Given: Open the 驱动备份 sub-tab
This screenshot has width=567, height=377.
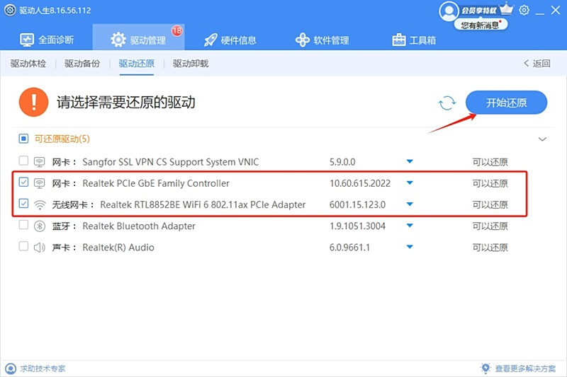Looking at the screenshot, I should [x=82, y=64].
